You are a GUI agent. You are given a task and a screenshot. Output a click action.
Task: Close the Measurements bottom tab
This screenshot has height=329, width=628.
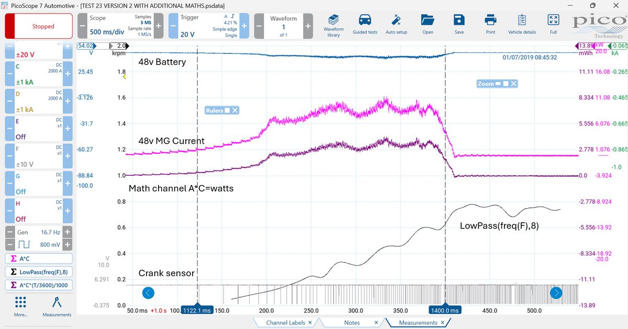coord(442,323)
